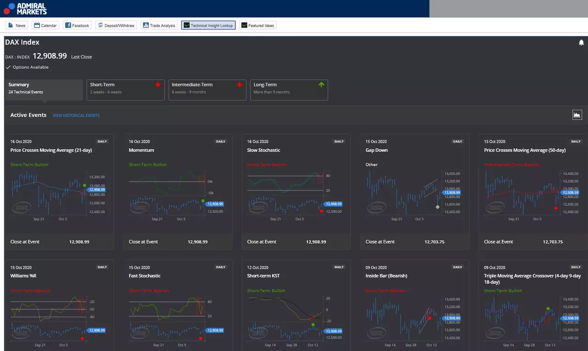Open the Short-term KST event chart
588x351 pixels.
(x=296, y=321)
